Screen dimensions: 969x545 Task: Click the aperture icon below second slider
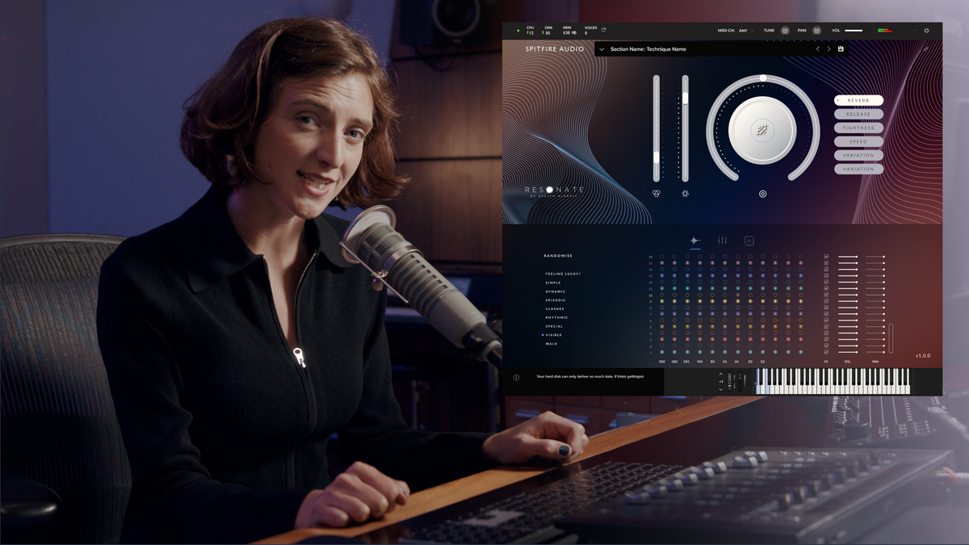coord(685,194)
